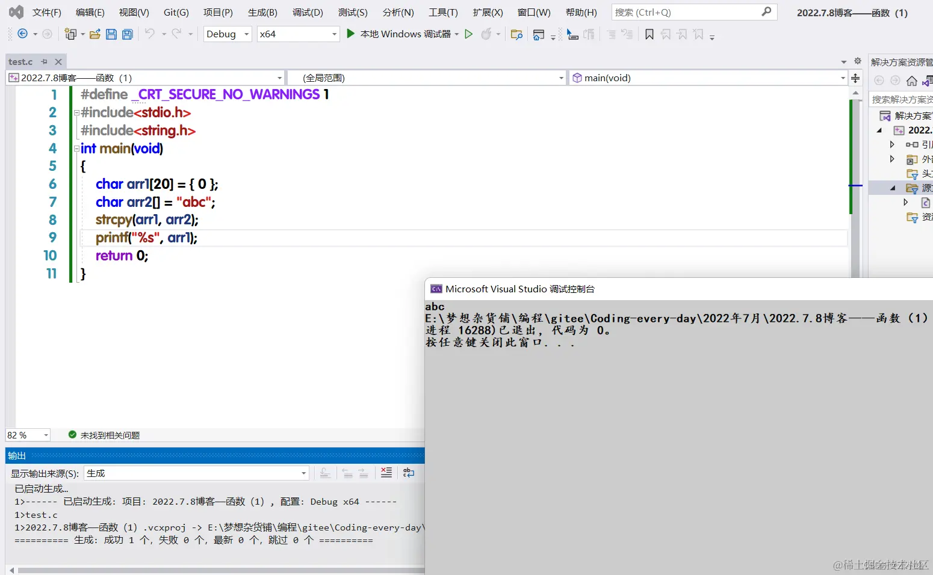Screen dimensions: 933x575
Task: Click the Home icon in Solution Explorer
Action: pos(912,81)
